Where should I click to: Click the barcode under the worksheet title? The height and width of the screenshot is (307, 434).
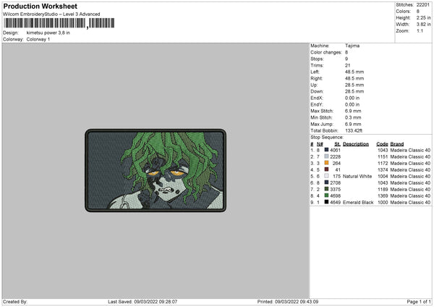point(59,23)
